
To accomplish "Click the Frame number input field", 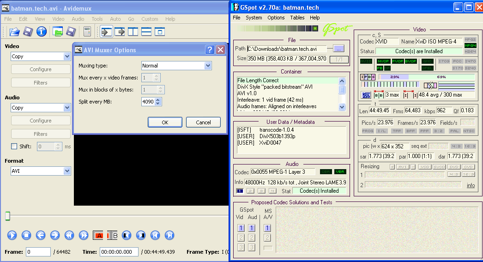I will pyautogui.click(x=38, y=252).
